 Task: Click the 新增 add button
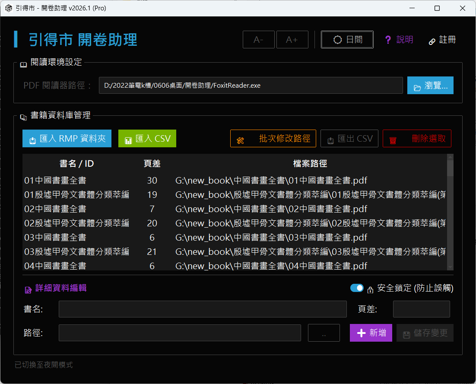pyautogui.click(x=371, y=333)
